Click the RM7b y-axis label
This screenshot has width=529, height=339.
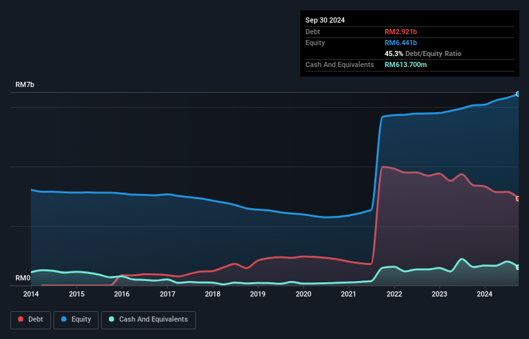point(24,84)
